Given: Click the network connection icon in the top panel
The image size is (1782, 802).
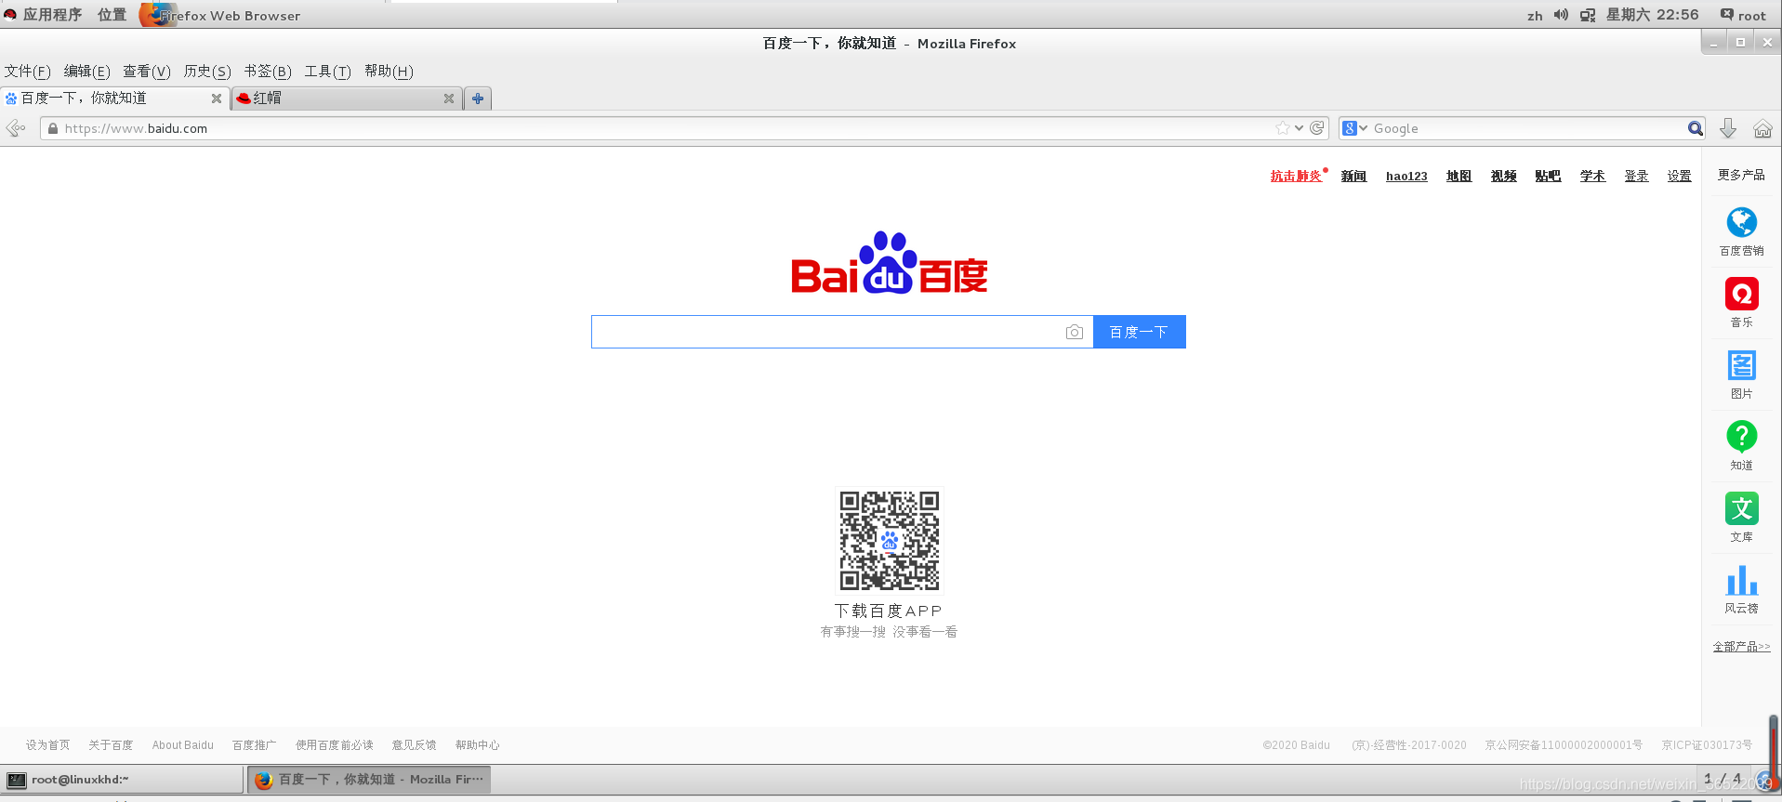Looking at the screenshot, I should (1588, 15).
